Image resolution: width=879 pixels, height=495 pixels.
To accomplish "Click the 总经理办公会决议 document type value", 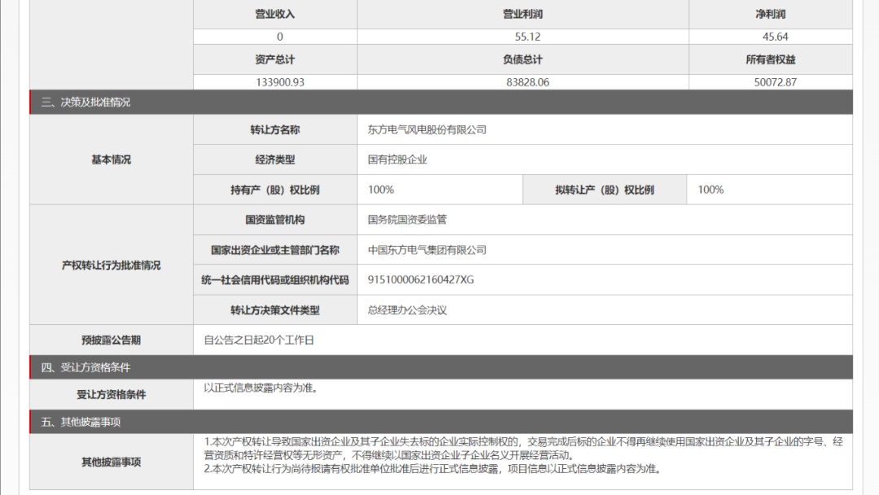I will (407, 310).
